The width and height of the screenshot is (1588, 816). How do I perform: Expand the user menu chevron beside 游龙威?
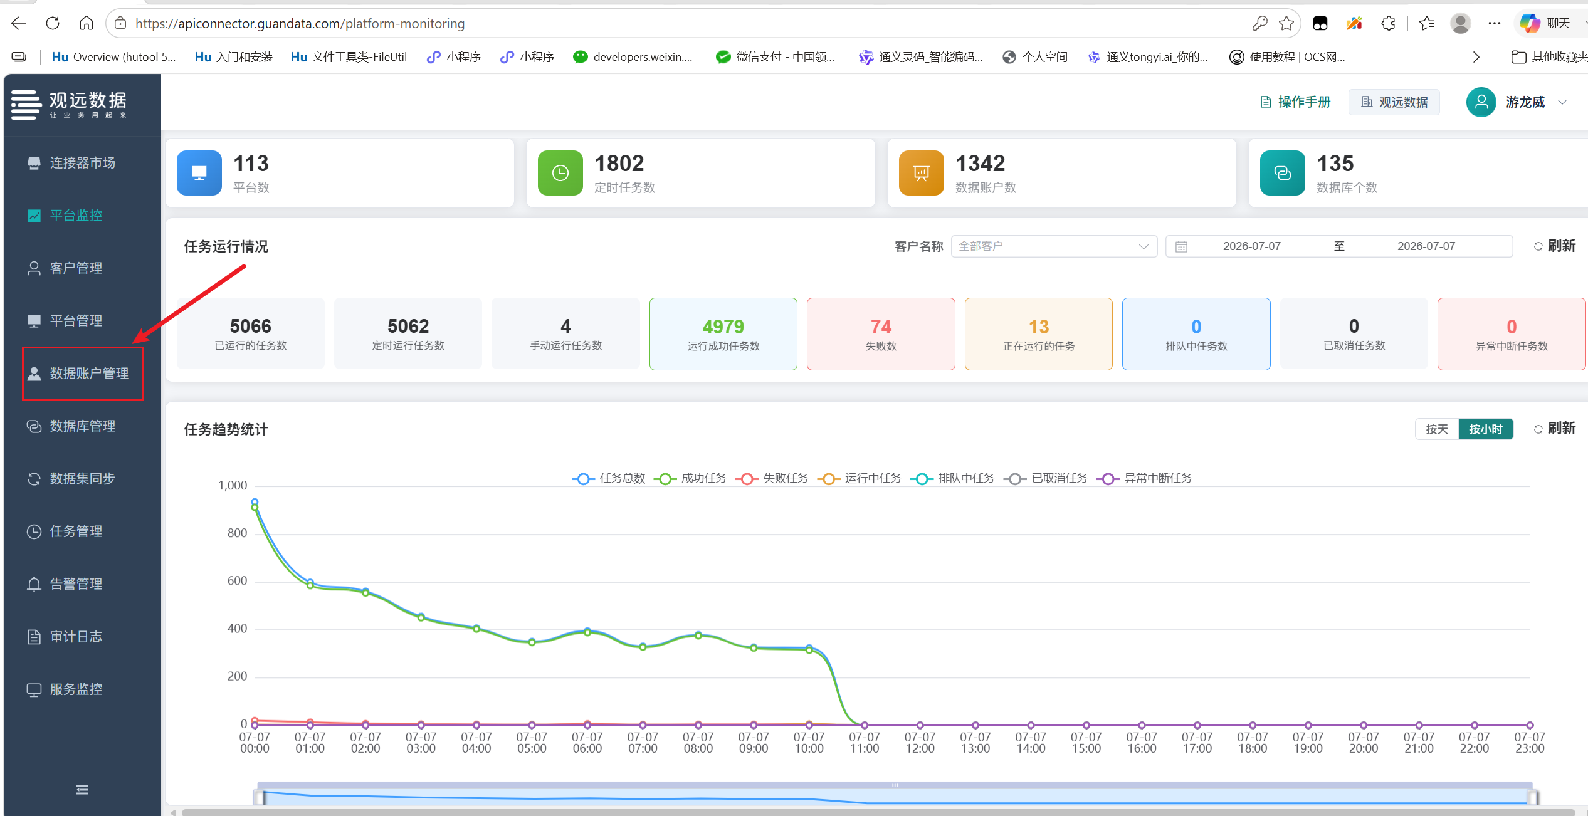tap(1562, 102)
